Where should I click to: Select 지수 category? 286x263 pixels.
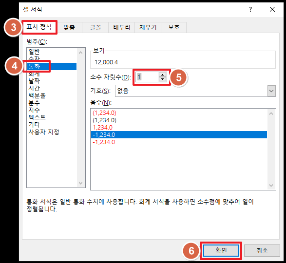tap(52, 110)
